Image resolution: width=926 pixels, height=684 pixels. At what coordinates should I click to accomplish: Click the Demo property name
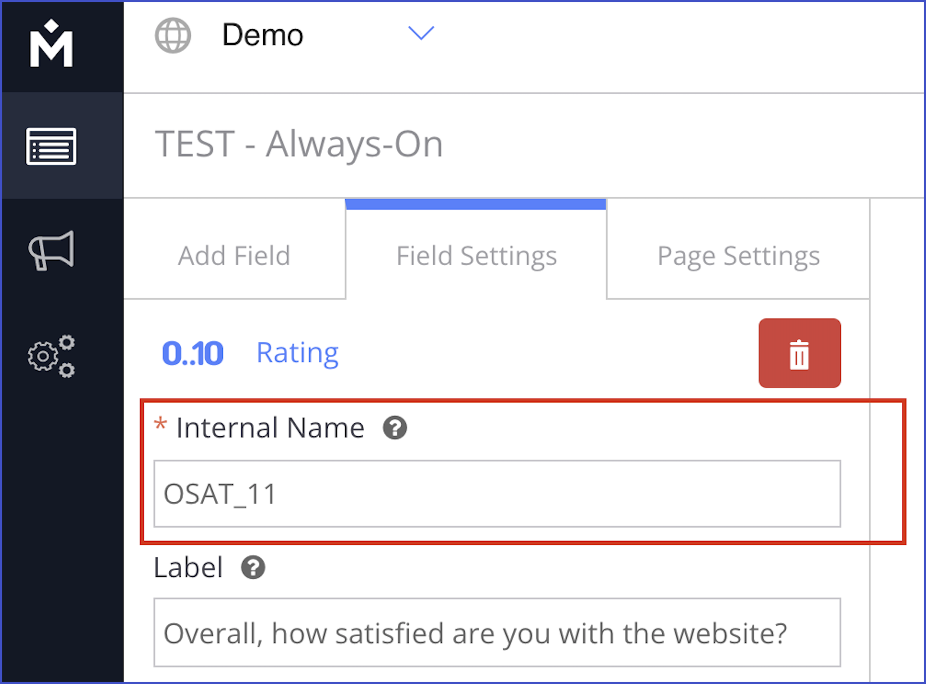pos(263,35)
